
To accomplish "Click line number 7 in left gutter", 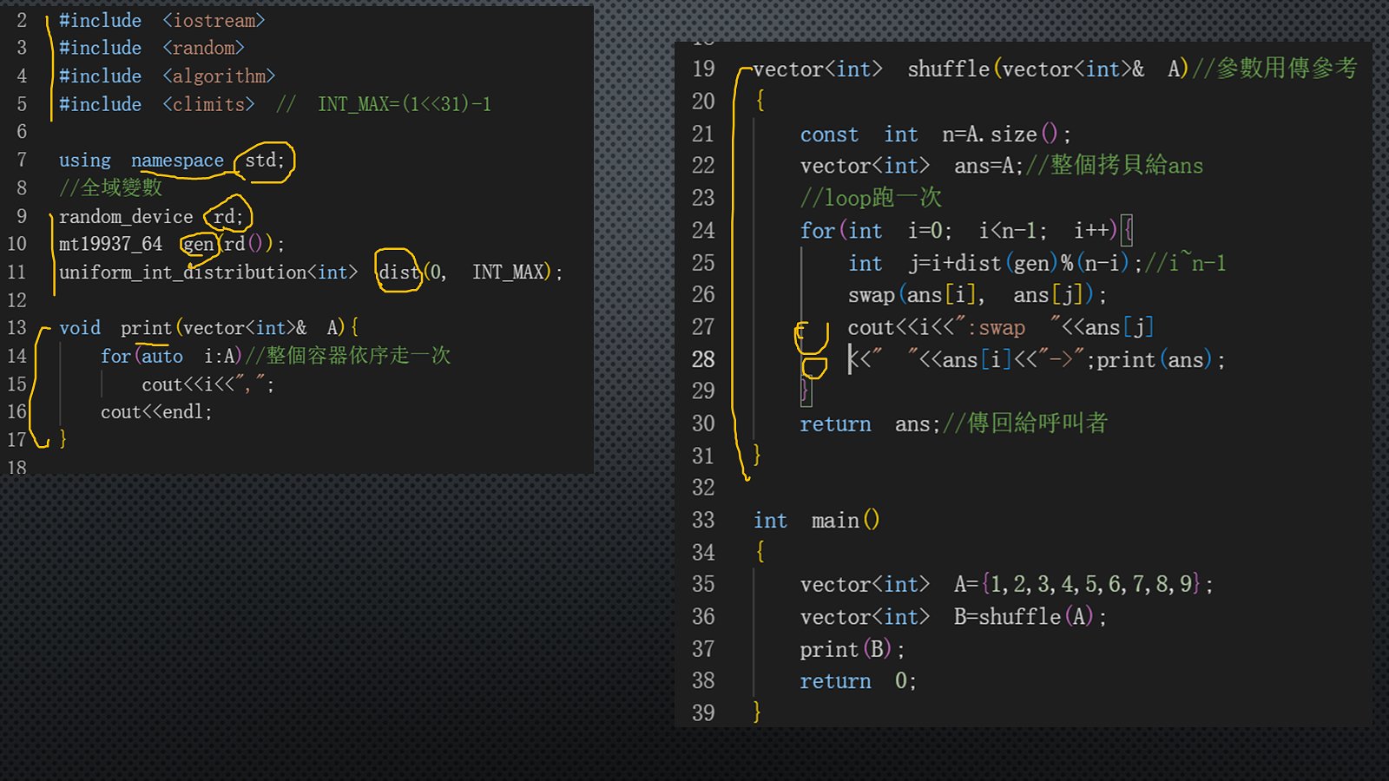I will tap(22, 161).
